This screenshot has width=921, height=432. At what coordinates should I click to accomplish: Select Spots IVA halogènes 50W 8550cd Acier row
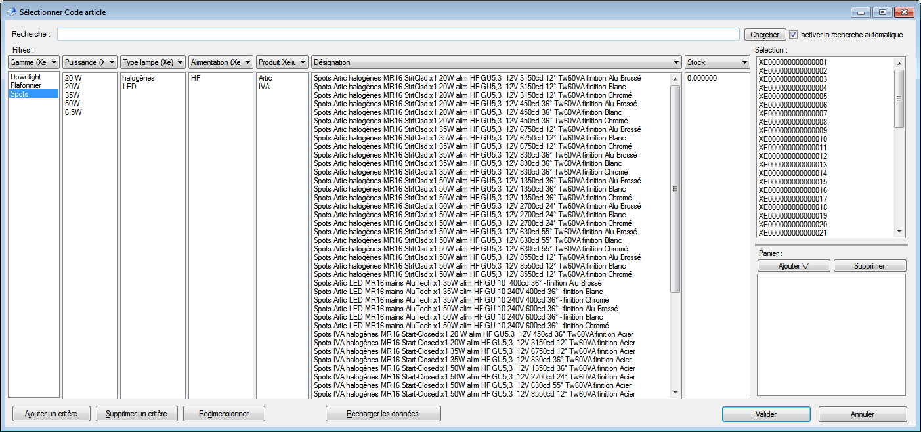pyautogui.click(x=490, y=394)
